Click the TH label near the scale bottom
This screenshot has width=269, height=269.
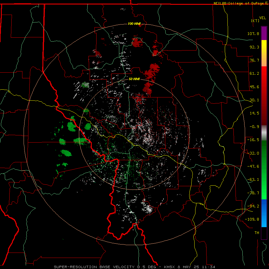pos(257,233)
